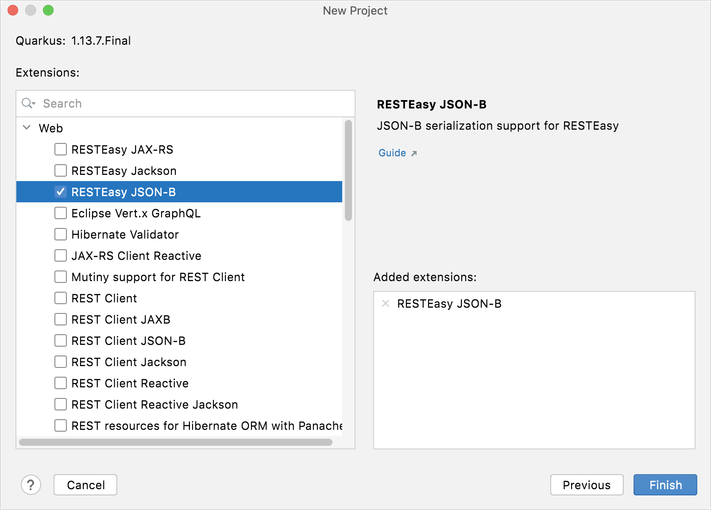Tick the REST Client JSON-B checkbox

pos(61,340)
